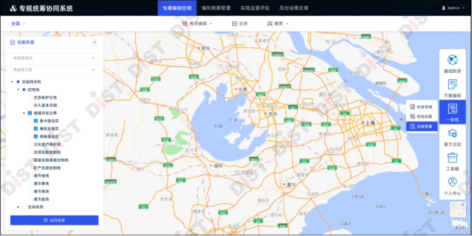Uncheck 弹性发展区

point(35,128)
